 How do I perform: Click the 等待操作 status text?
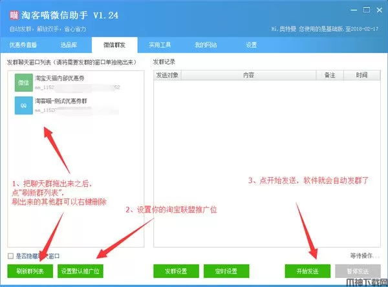click(365, 255)
